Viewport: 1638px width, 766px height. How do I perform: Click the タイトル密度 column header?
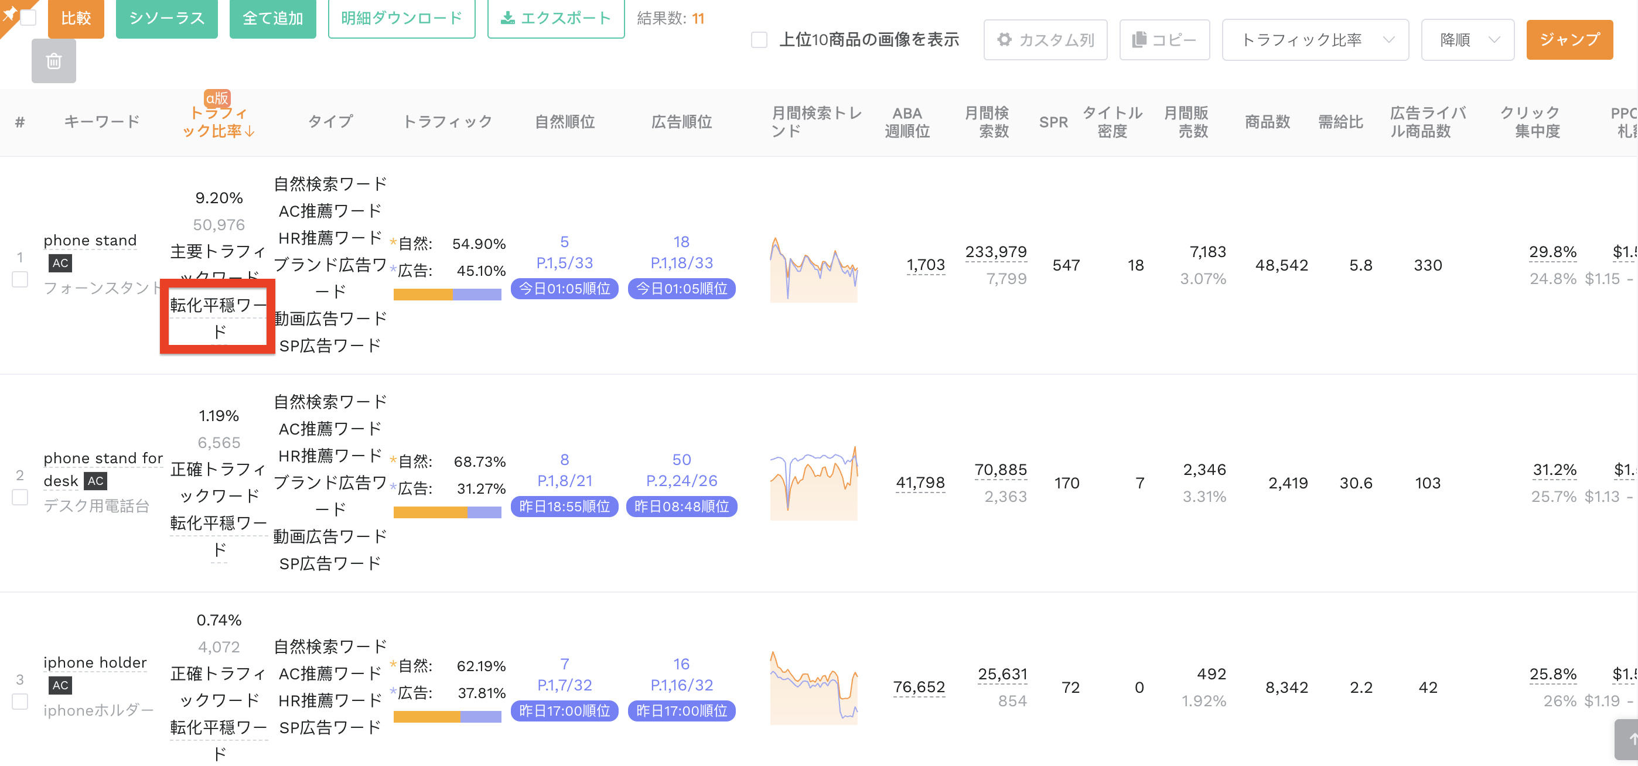pyautogui.click(x=1112, y=121)
